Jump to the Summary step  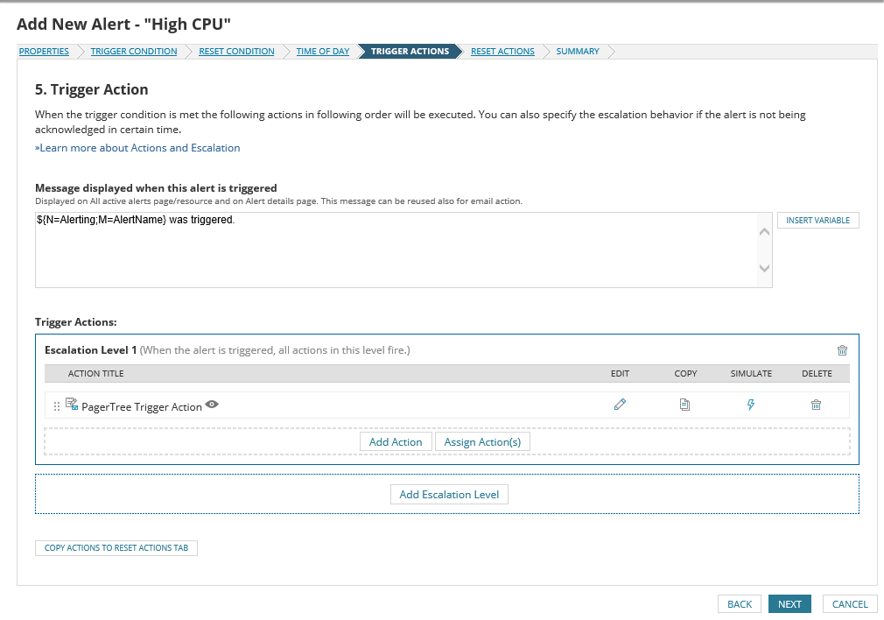578,52
